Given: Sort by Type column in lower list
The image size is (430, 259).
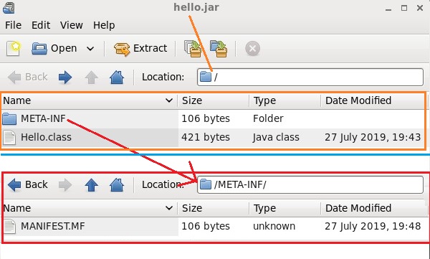Looking at the screenshot, I should click(285, 208).
